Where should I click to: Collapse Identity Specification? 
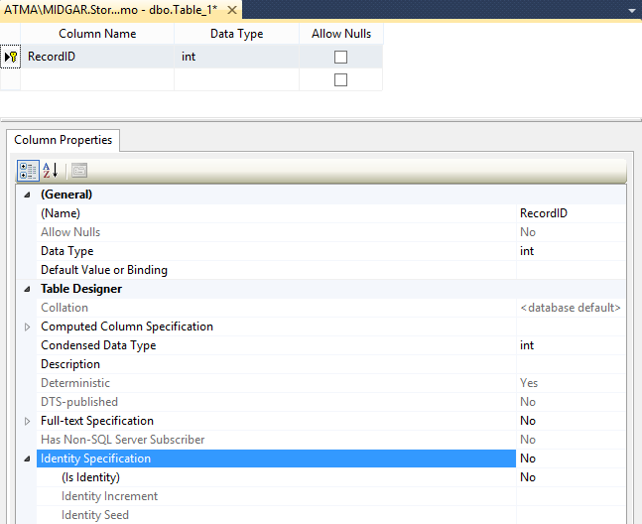27,458
